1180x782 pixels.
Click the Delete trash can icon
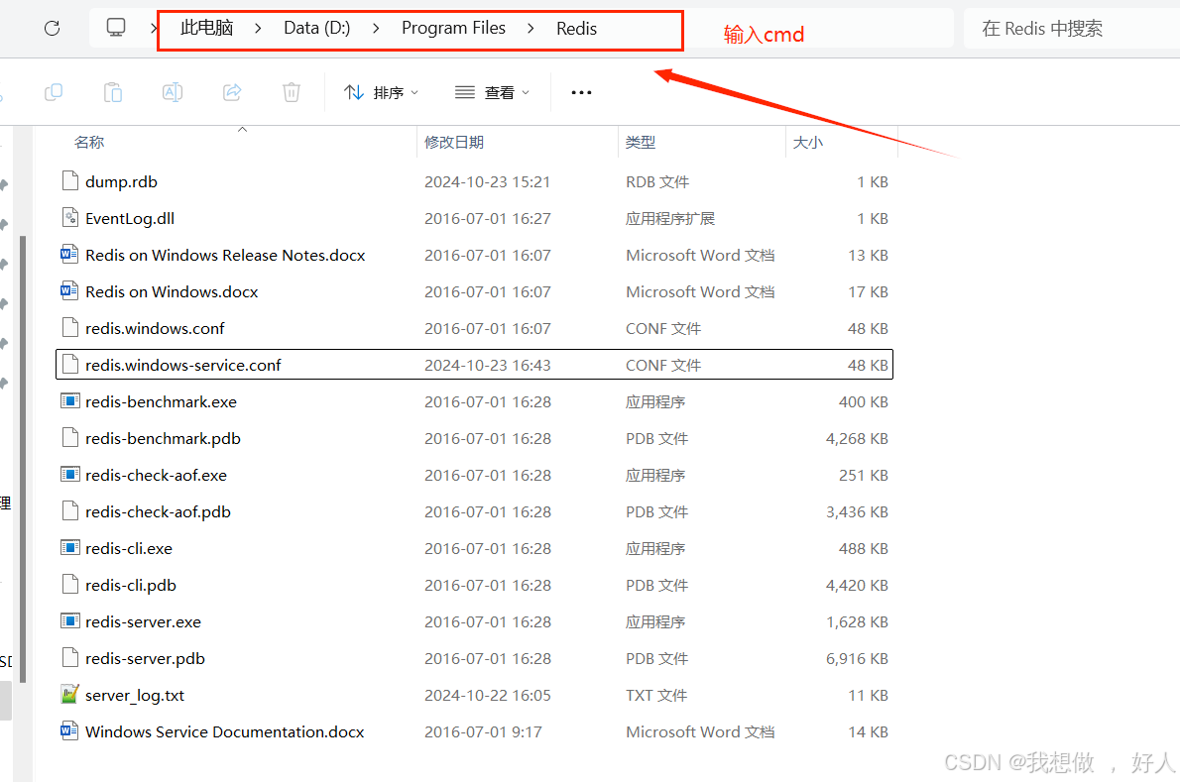[x=292, y=92]
